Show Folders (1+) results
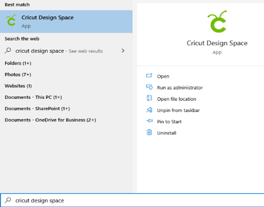The width and height of the screenshot is (264, 207). 18,63
